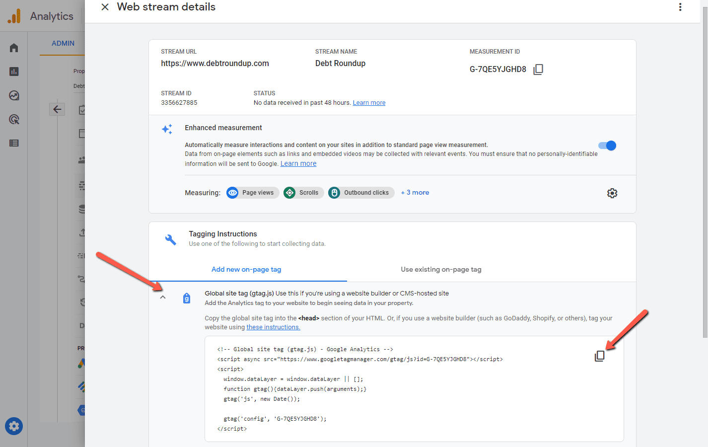
Task: Open Admin gear at bottom left
Action: (14, 426)
